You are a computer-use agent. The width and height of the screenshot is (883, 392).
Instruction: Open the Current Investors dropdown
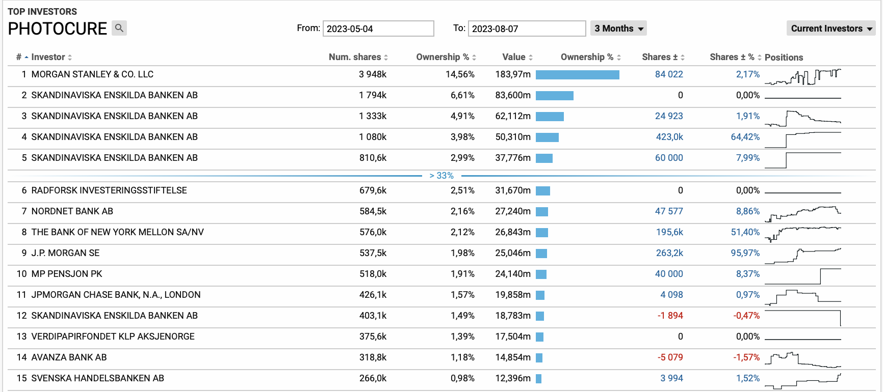[831, 29]
